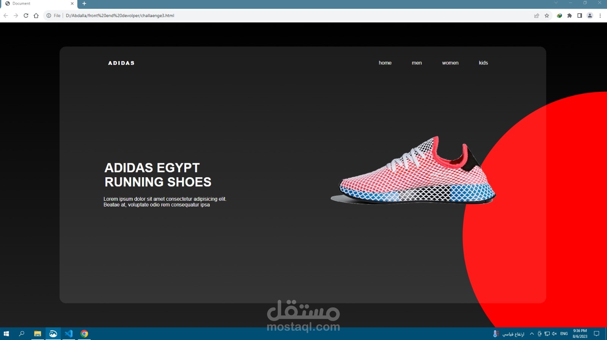
Task: Click the share page icon in address bar
Action: point(536,16)
